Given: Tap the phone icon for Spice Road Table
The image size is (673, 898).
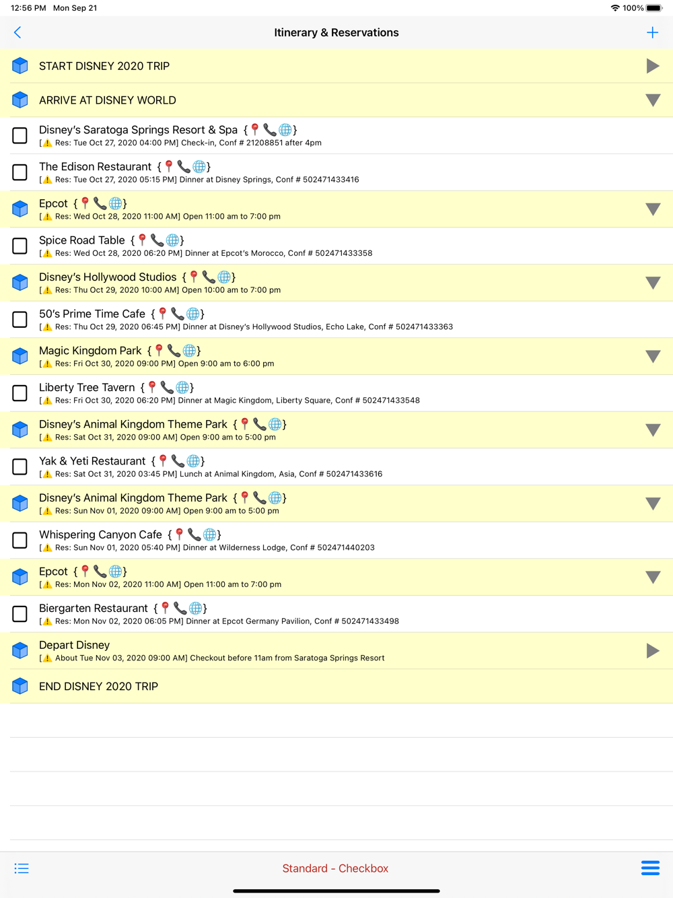Looking at the screenshot, I should point(157,240).
